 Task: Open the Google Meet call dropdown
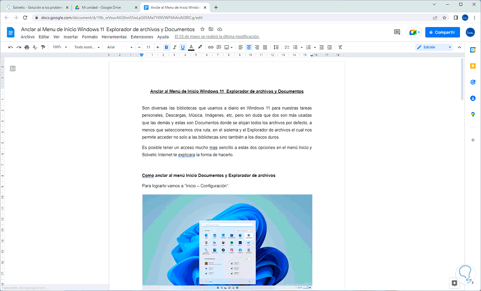point(414,32)
